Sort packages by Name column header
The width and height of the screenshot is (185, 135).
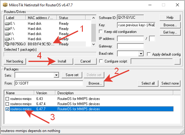(x=19, y=93)
